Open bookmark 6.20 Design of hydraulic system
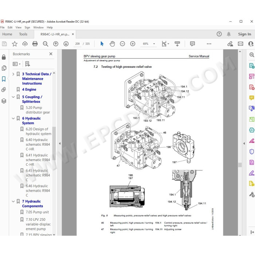Screen dimensions: 255x255 pyautogui.click(x=39, y=132)
